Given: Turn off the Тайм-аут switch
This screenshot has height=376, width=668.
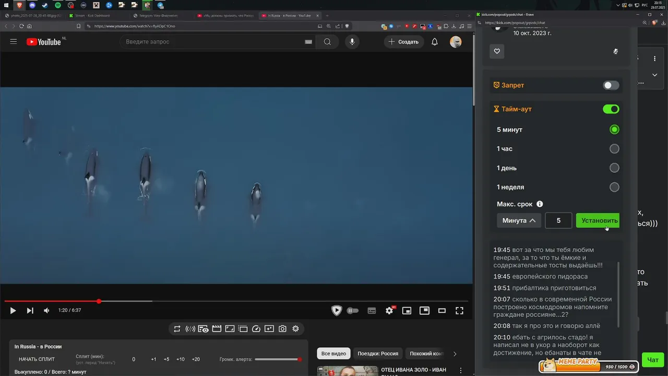Looking at the screenshot, I should (611, 109).
